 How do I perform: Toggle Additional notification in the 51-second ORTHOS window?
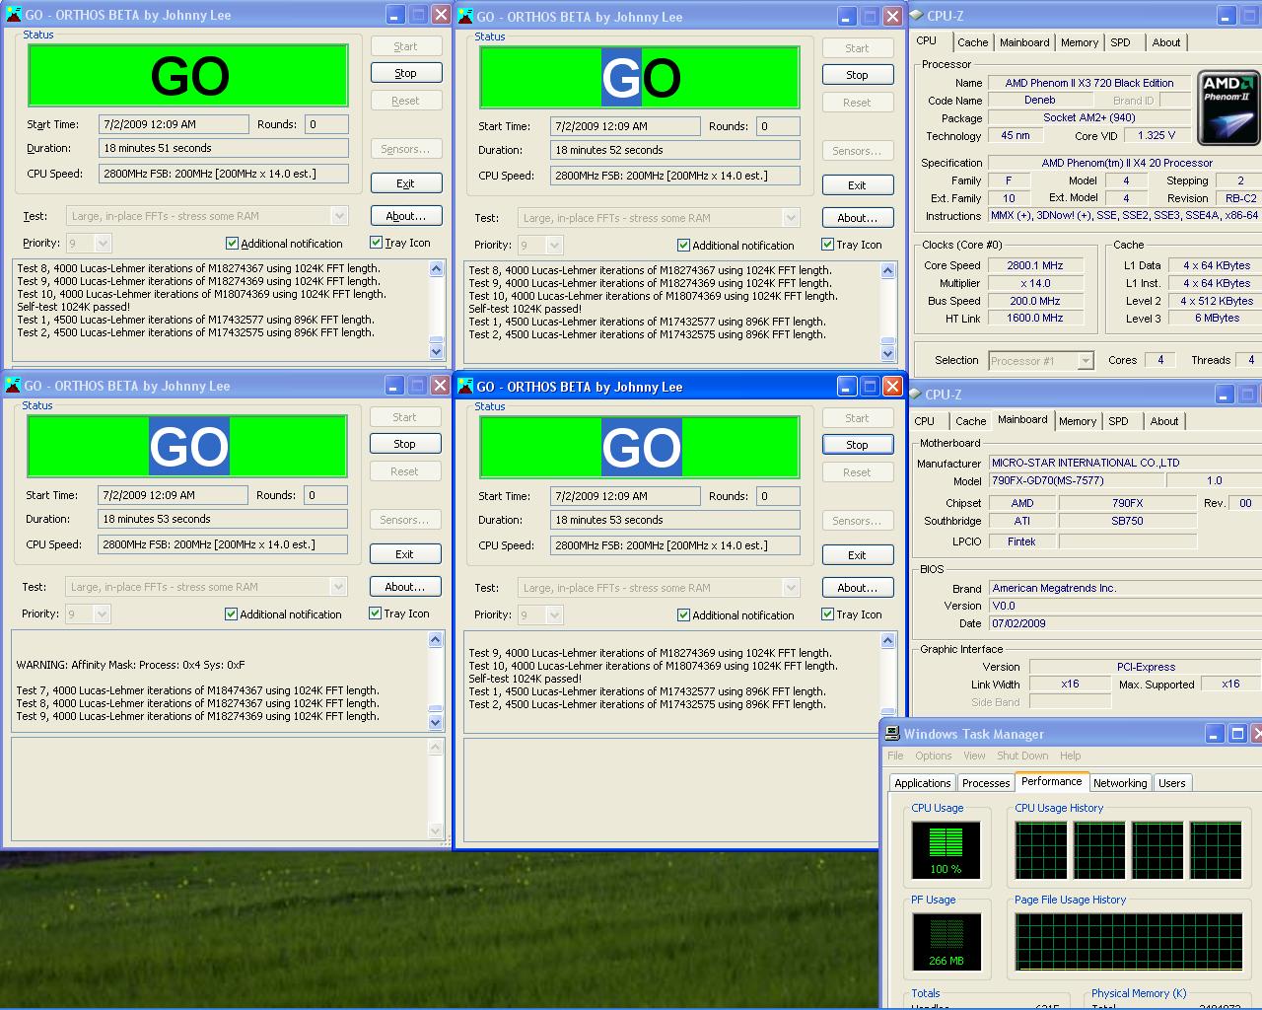(x=284, y=243)
